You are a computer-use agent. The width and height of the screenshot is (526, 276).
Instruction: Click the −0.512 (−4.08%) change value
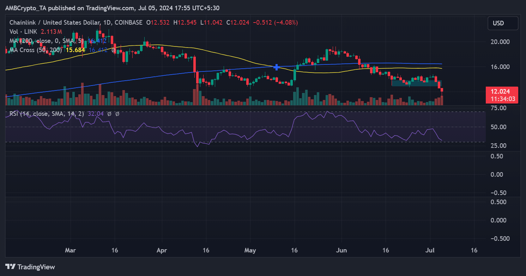[275, 23]
